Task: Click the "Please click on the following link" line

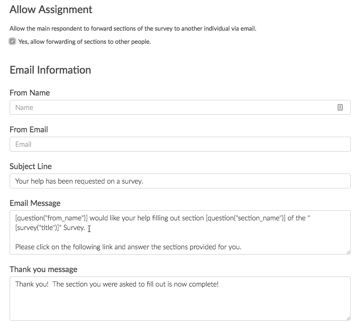Action: tap(128, 247)
